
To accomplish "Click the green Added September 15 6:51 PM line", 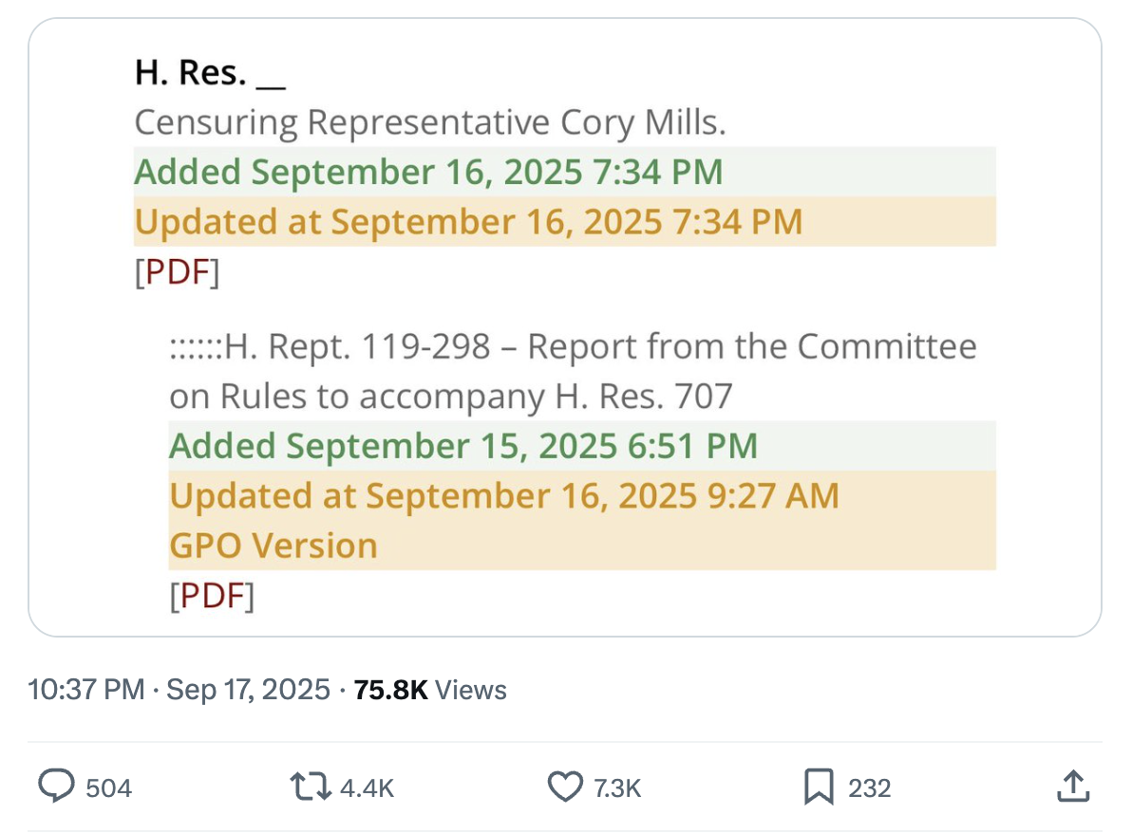I will 463,446.
